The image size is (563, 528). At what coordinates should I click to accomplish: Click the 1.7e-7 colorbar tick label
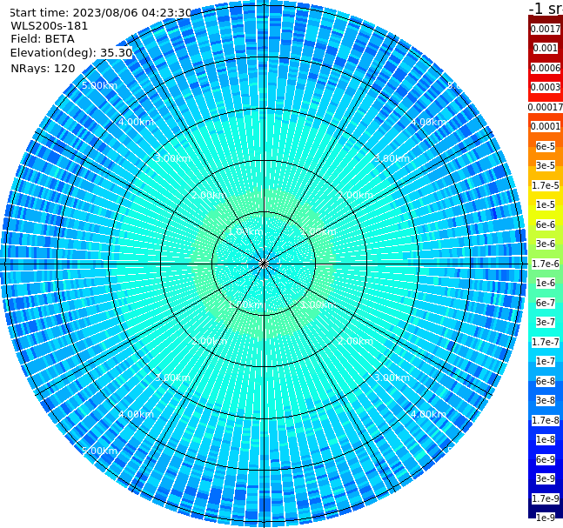[x=546, y=342]
